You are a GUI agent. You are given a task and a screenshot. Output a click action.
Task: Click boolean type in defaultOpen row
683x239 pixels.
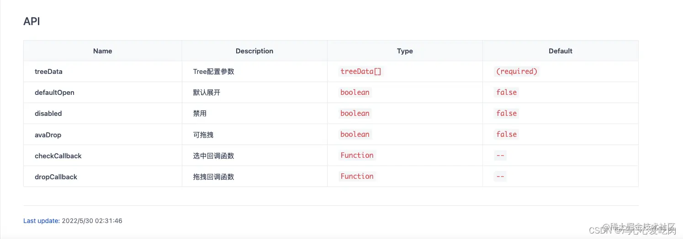point(355,93)
